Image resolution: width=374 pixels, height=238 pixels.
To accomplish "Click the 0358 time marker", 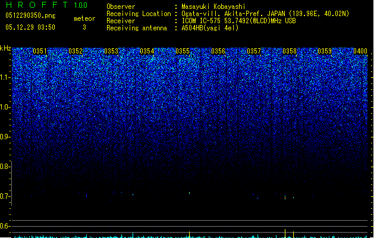I will 290,51.
